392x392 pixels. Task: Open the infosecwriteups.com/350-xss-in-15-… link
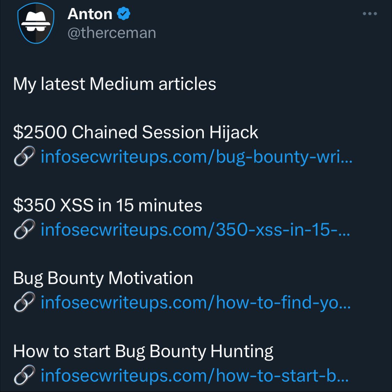(195, 230)
